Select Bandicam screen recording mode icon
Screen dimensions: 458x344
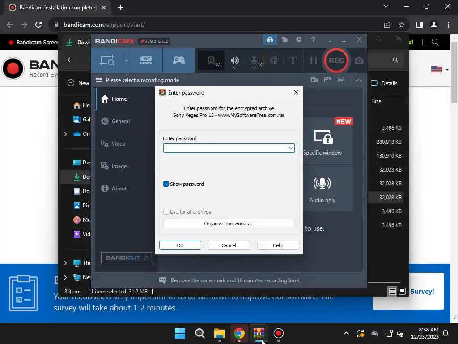(107, 60)
